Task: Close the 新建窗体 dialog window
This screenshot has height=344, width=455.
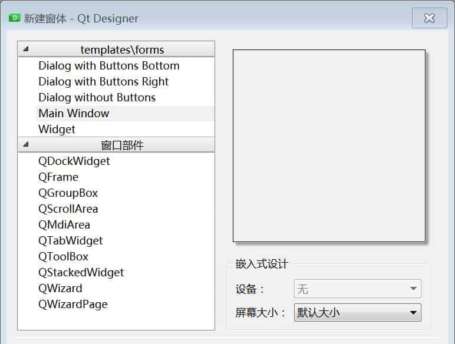Action: (x=429, y=18)
